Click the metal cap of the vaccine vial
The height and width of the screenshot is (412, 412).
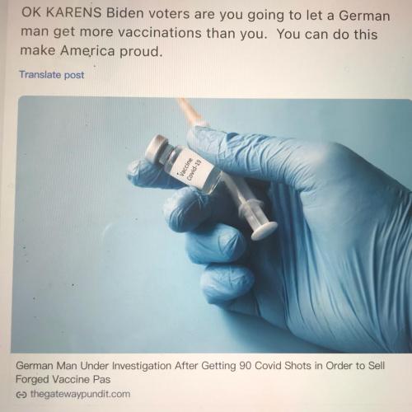point(157,147)
